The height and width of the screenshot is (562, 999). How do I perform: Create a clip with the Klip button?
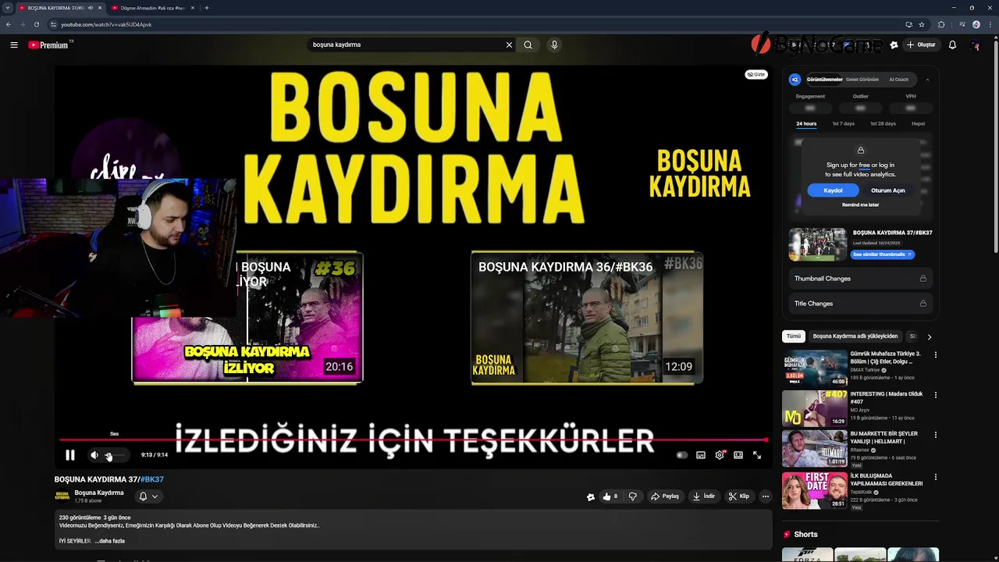click(739, 496)
